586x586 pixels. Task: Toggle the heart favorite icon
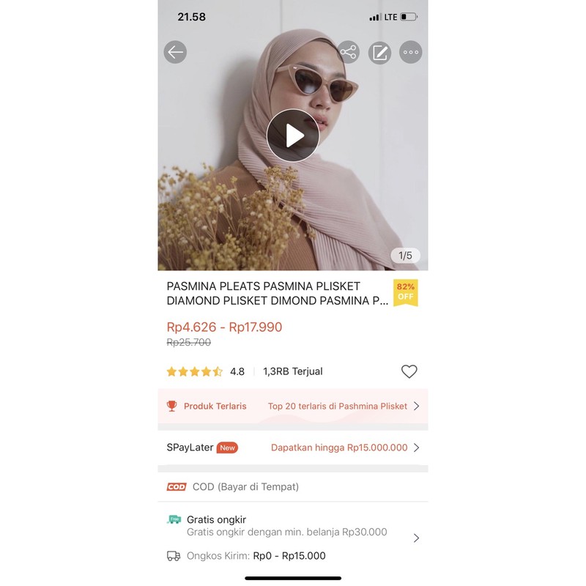click(x=409, y=371)
